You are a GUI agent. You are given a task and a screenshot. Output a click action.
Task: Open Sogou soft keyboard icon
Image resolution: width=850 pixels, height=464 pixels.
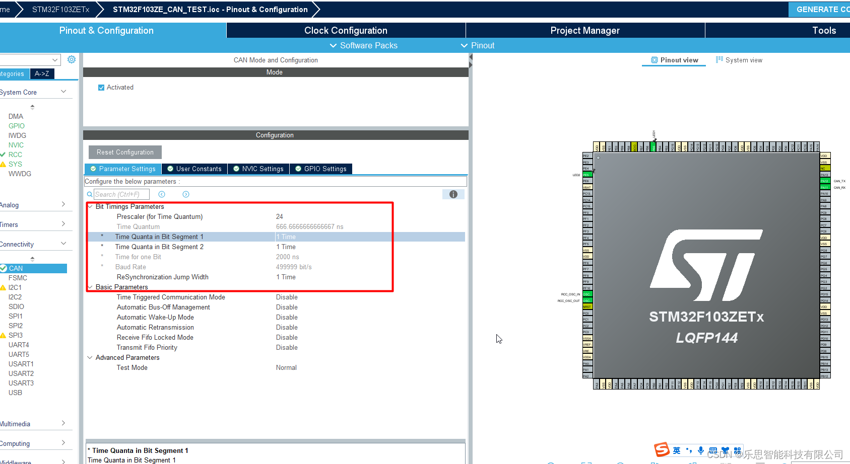713,450
